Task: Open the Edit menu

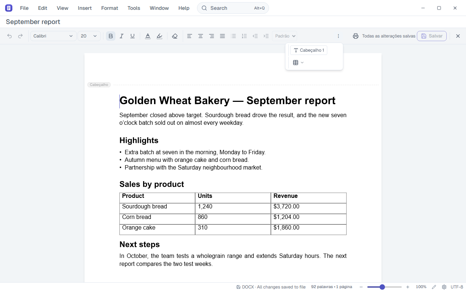Action: [43, 8]
